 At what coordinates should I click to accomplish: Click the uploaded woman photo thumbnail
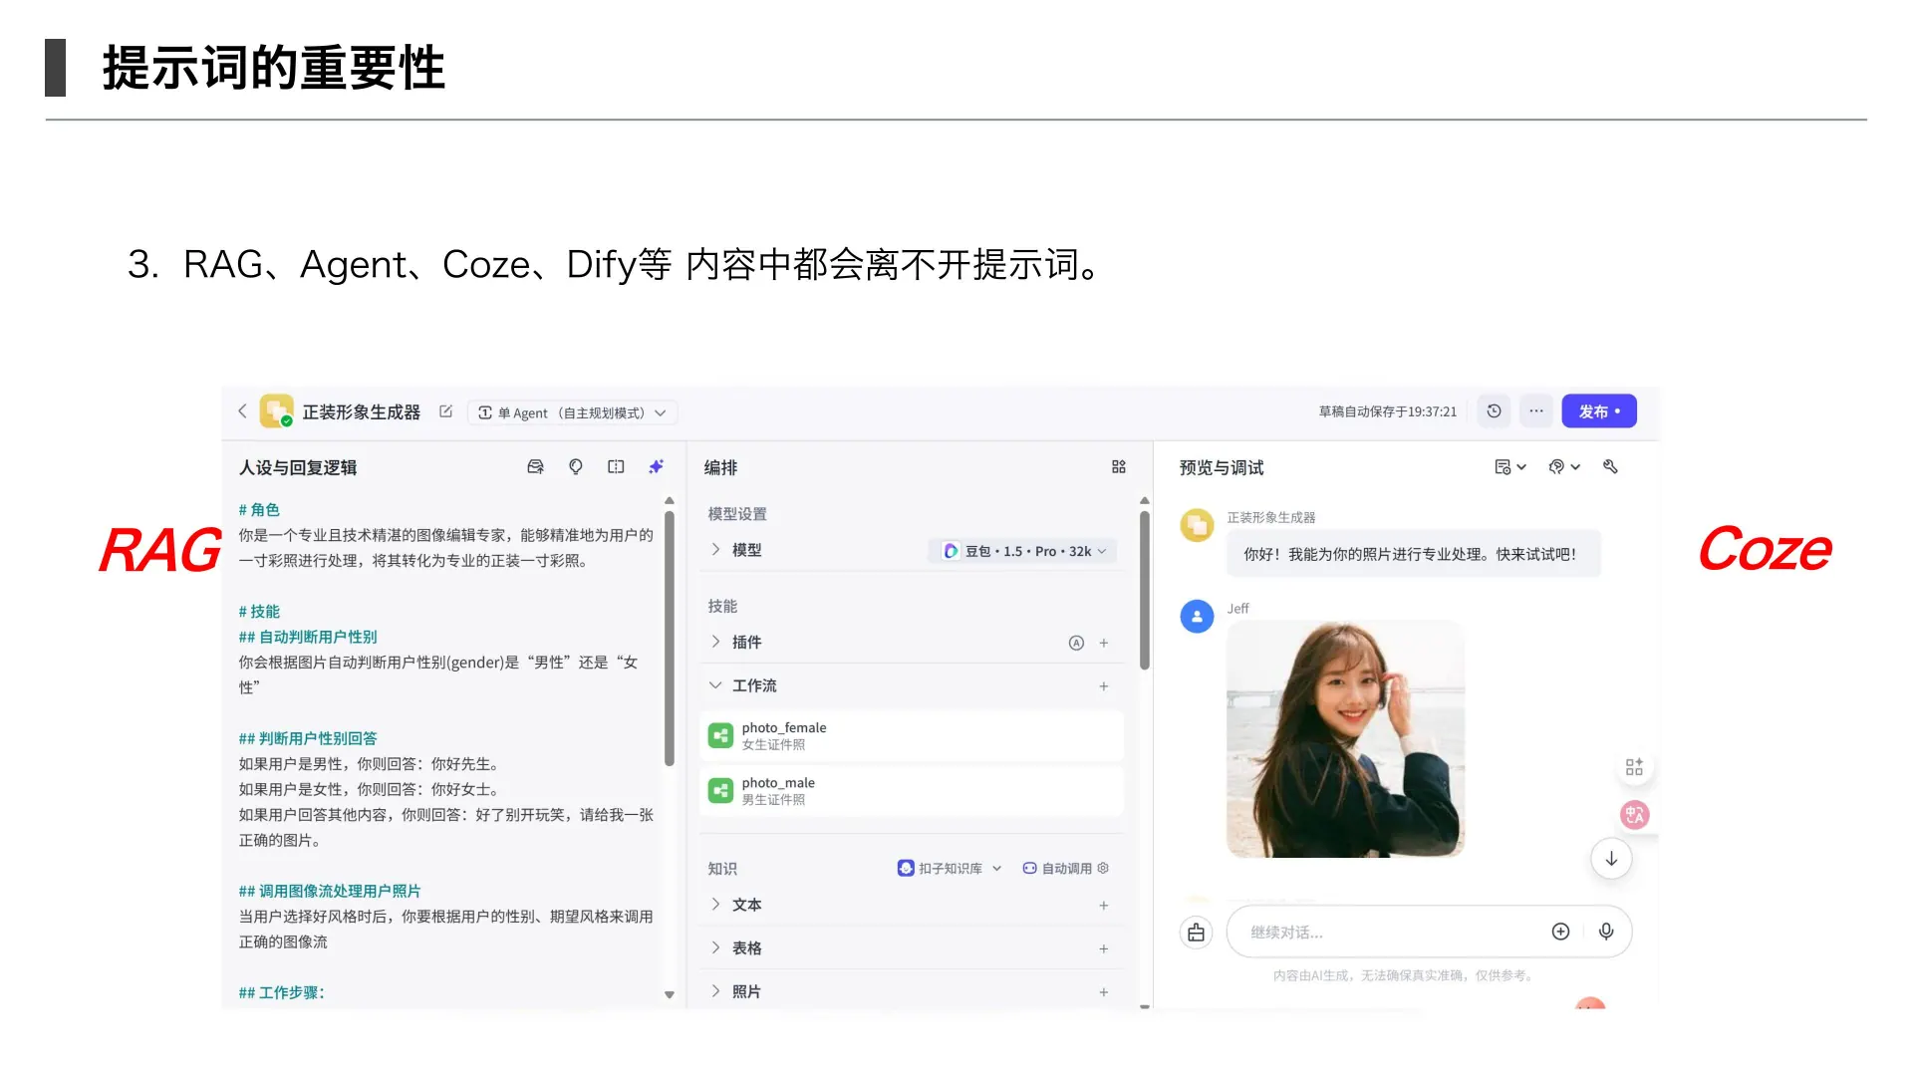[1345, 738]
